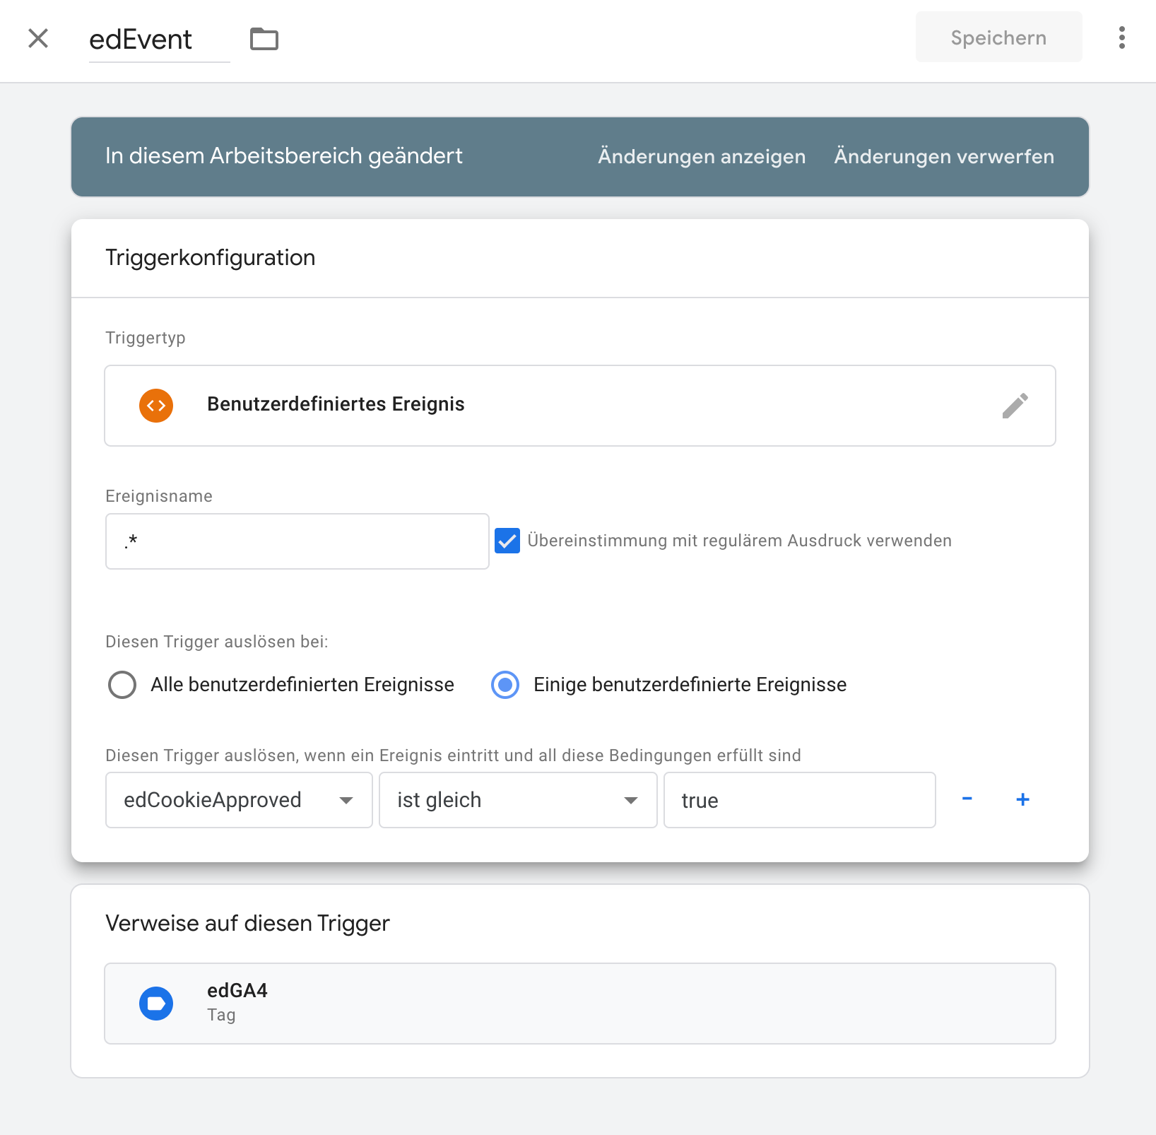Select 'Einige benutzerdefinierte Ereignisse' radio button
The width and height of the screenshot is (1156, 1135).
pyautogui.click(x=505, y=685)
